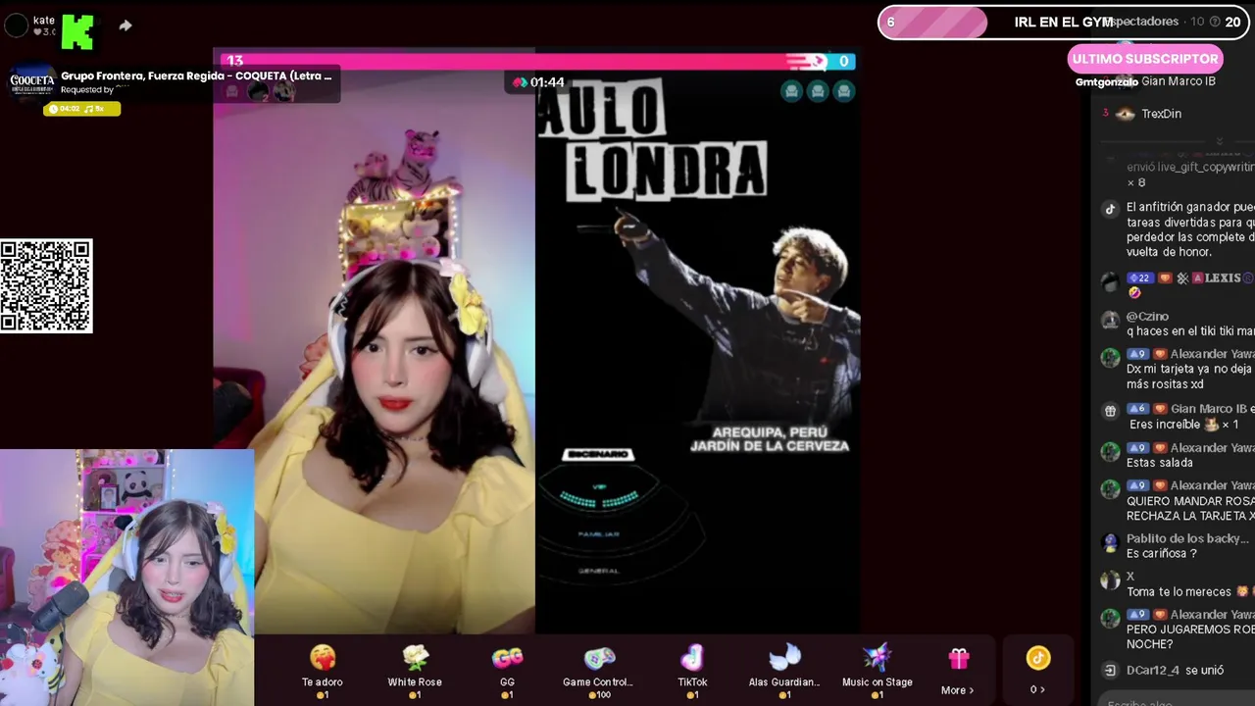Send the Te adoro gift
The height and width of the screenshot is (706, 1255).
[x=323, y=670]
